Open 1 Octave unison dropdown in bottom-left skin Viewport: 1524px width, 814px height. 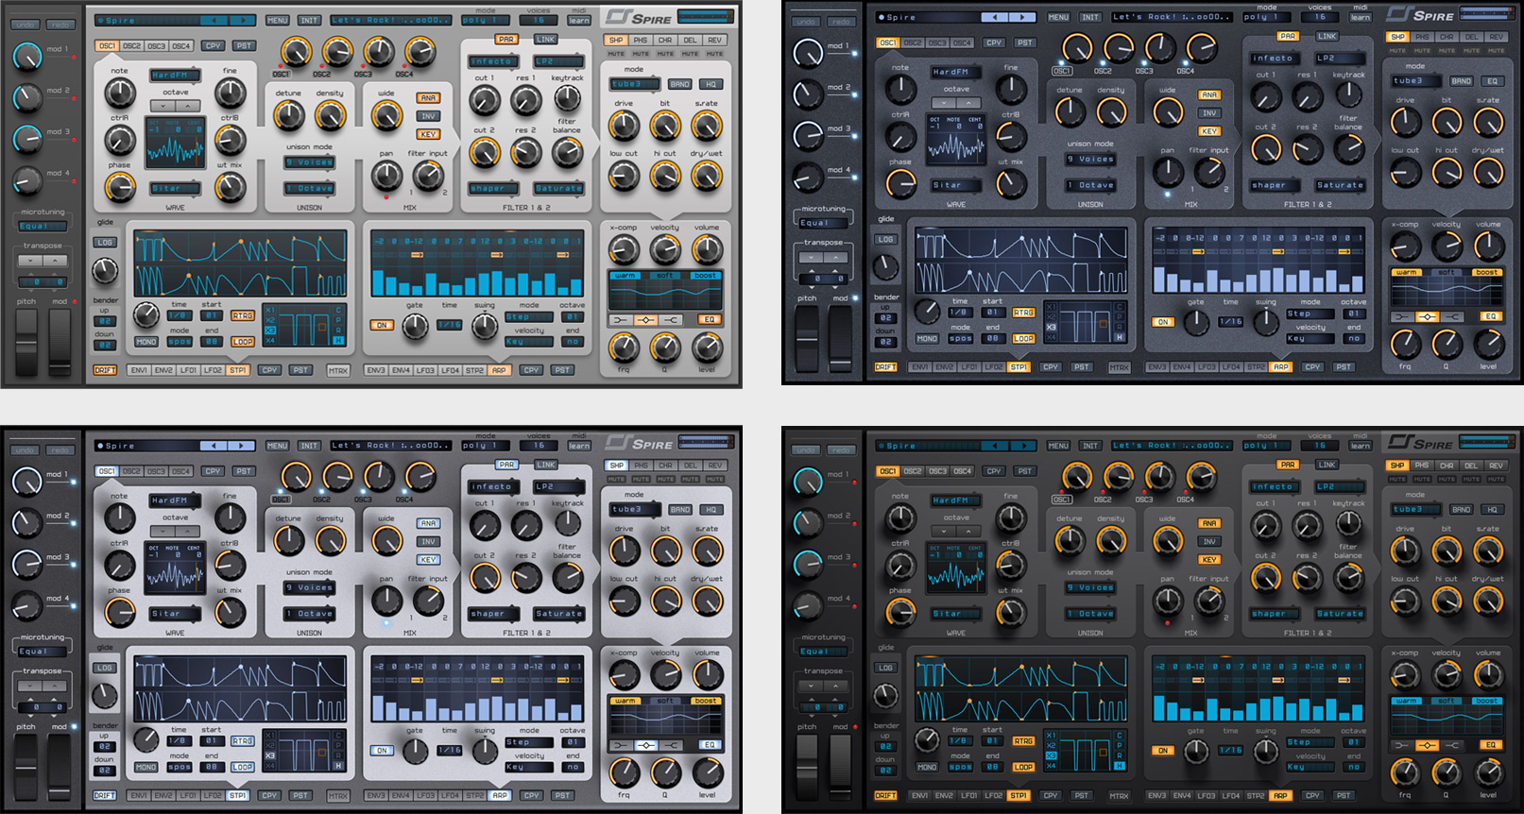[309, 614]
